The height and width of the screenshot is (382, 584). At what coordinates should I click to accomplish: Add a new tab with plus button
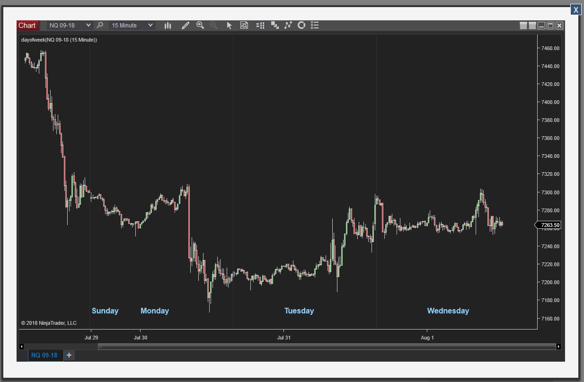pos(69,355)
